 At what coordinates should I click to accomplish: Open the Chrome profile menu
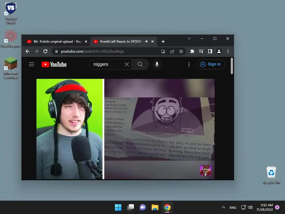click(219, 51)
